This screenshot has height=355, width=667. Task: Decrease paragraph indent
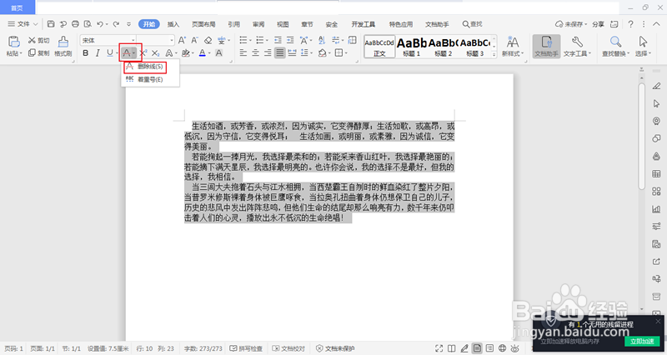[278, 40]
